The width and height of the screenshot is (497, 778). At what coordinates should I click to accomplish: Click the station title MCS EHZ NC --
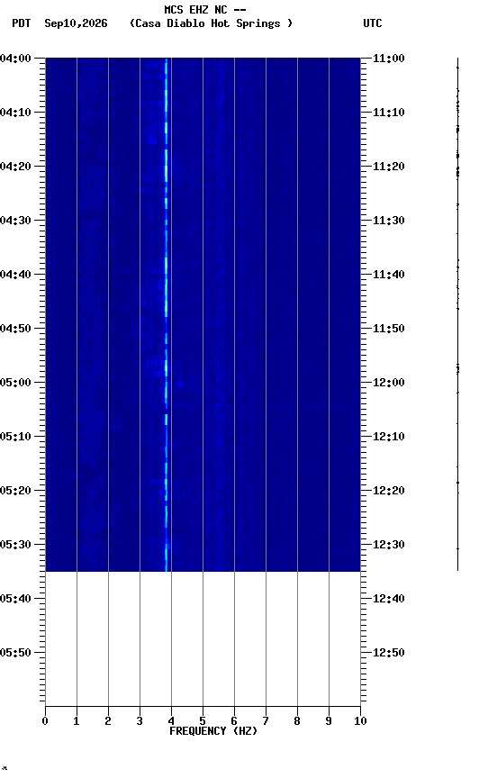[x=205, y=9]
